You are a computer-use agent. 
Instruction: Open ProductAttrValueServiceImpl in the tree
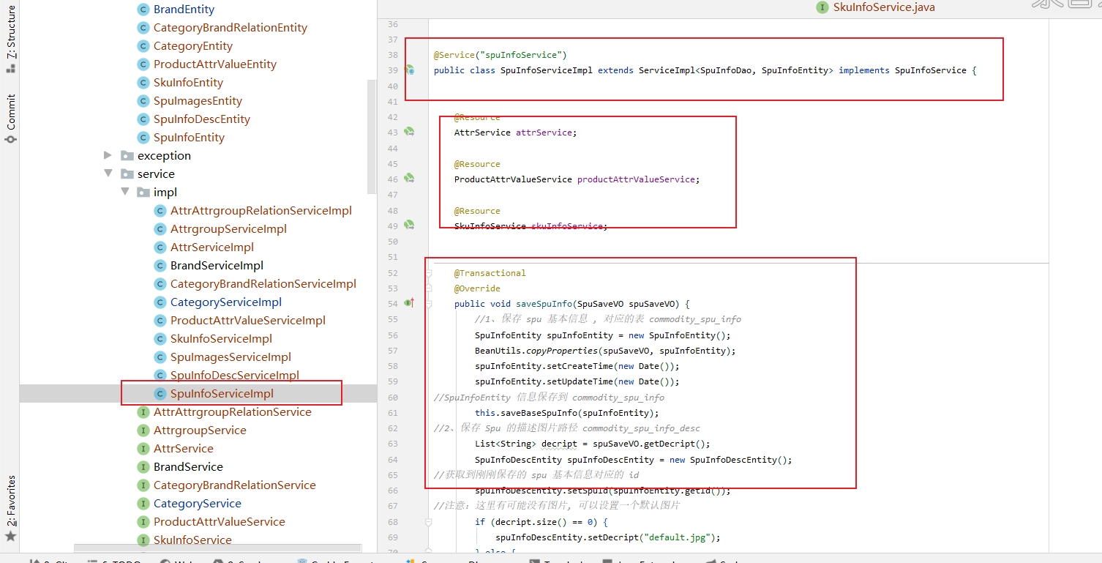pos(248,321)
